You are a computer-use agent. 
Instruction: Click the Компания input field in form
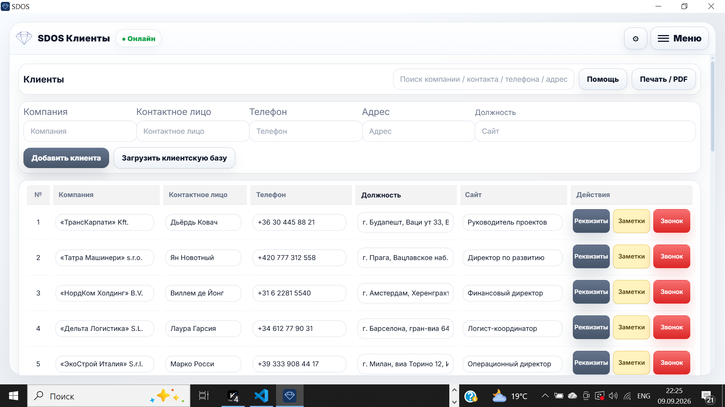tap(80, 131)
